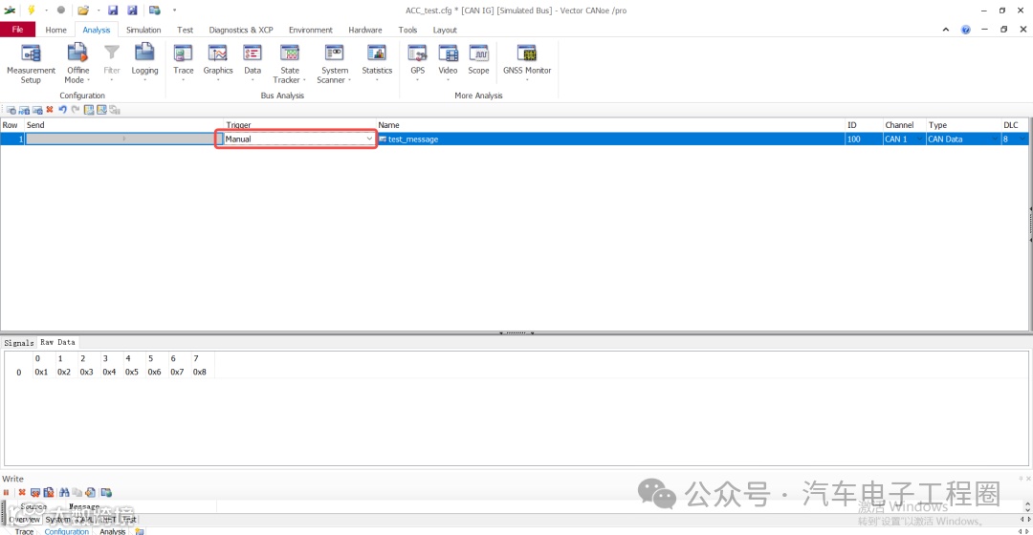
Task: Open the Test ribbon tab
Action: [186, 30]
